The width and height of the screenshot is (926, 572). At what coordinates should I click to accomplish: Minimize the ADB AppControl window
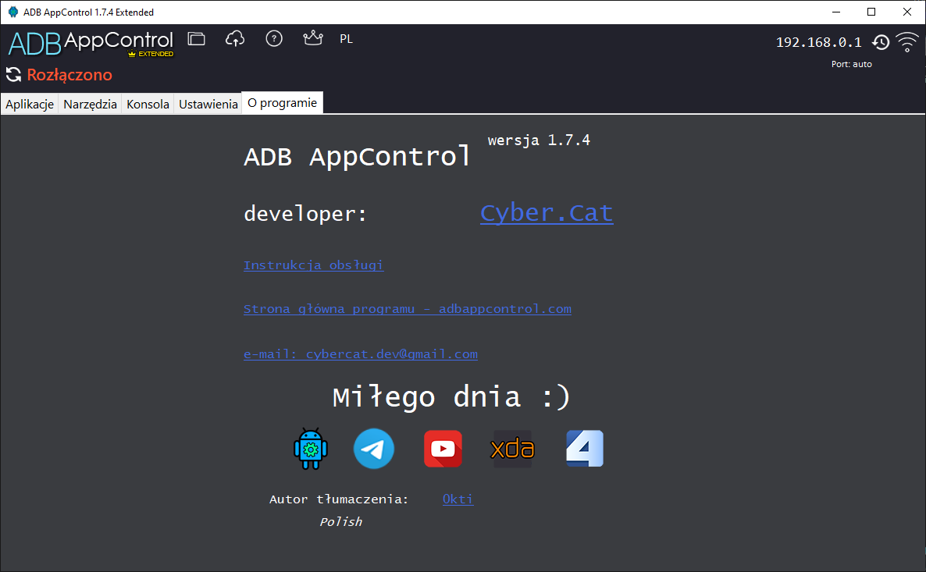836,12
